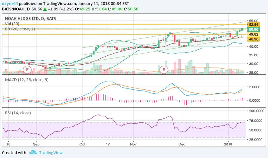Viewport: 268px width, 158px height.
Task: Click the September earnings E marker
Action: tap(27, 70)
